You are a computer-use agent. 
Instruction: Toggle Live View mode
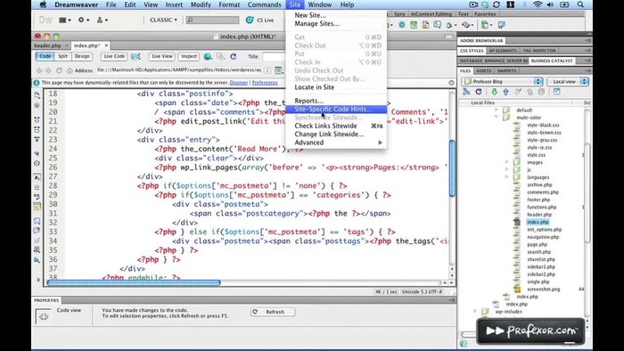[162, 56]
